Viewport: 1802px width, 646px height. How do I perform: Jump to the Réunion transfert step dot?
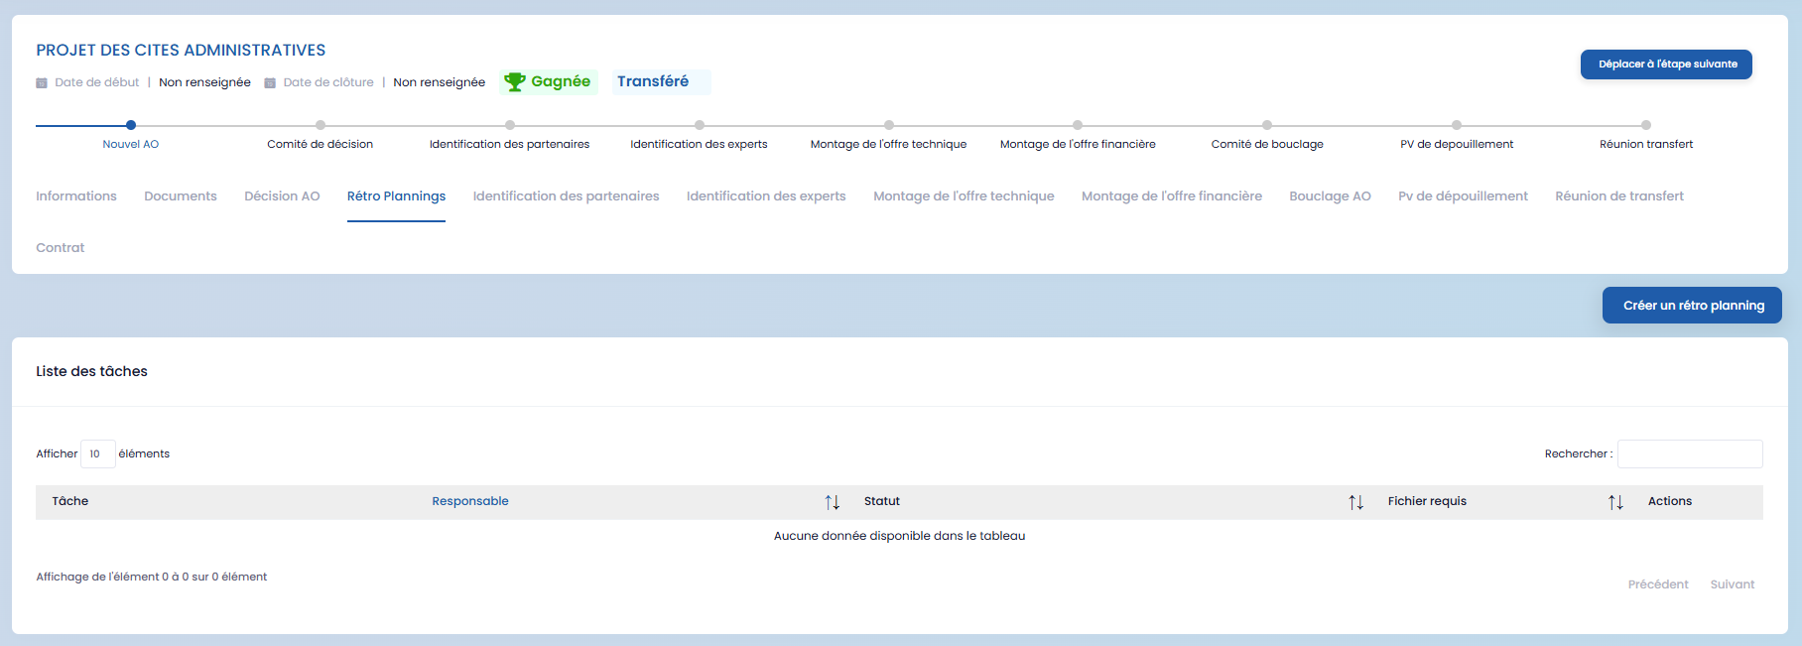pos(1646,125)
